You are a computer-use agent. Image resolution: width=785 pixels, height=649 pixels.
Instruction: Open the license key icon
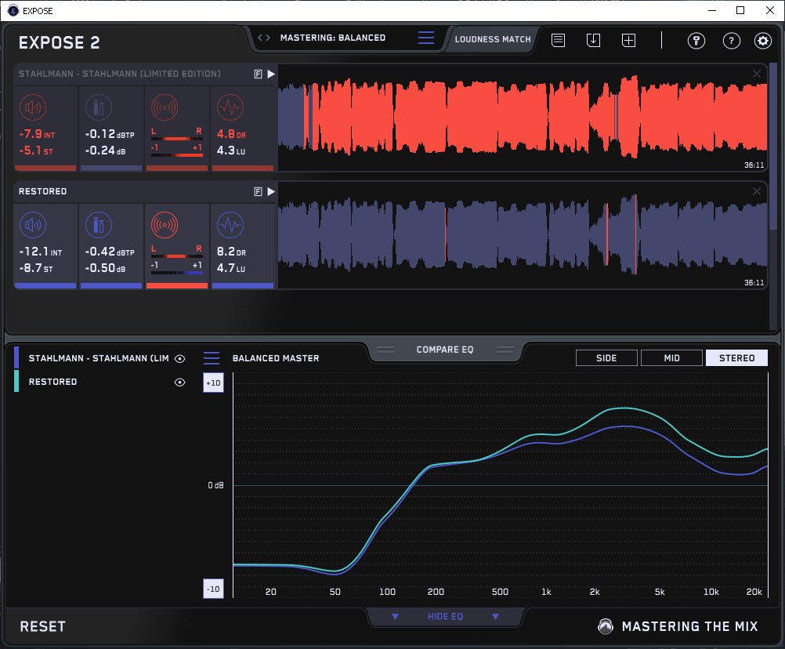tap(696, 41)
